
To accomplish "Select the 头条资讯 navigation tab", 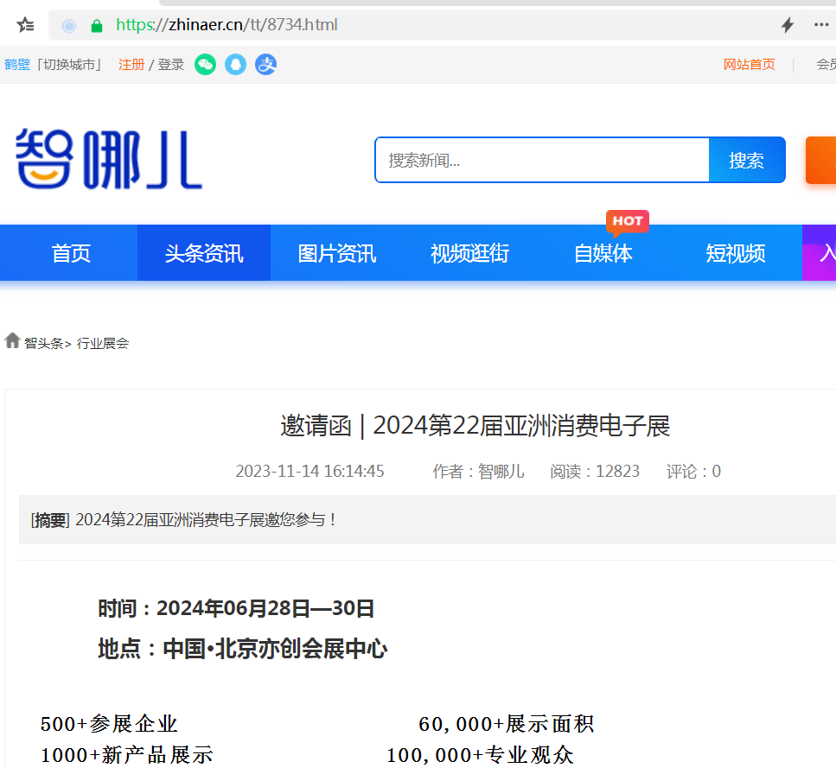I will pyautogui.click(x=204, y=253).
